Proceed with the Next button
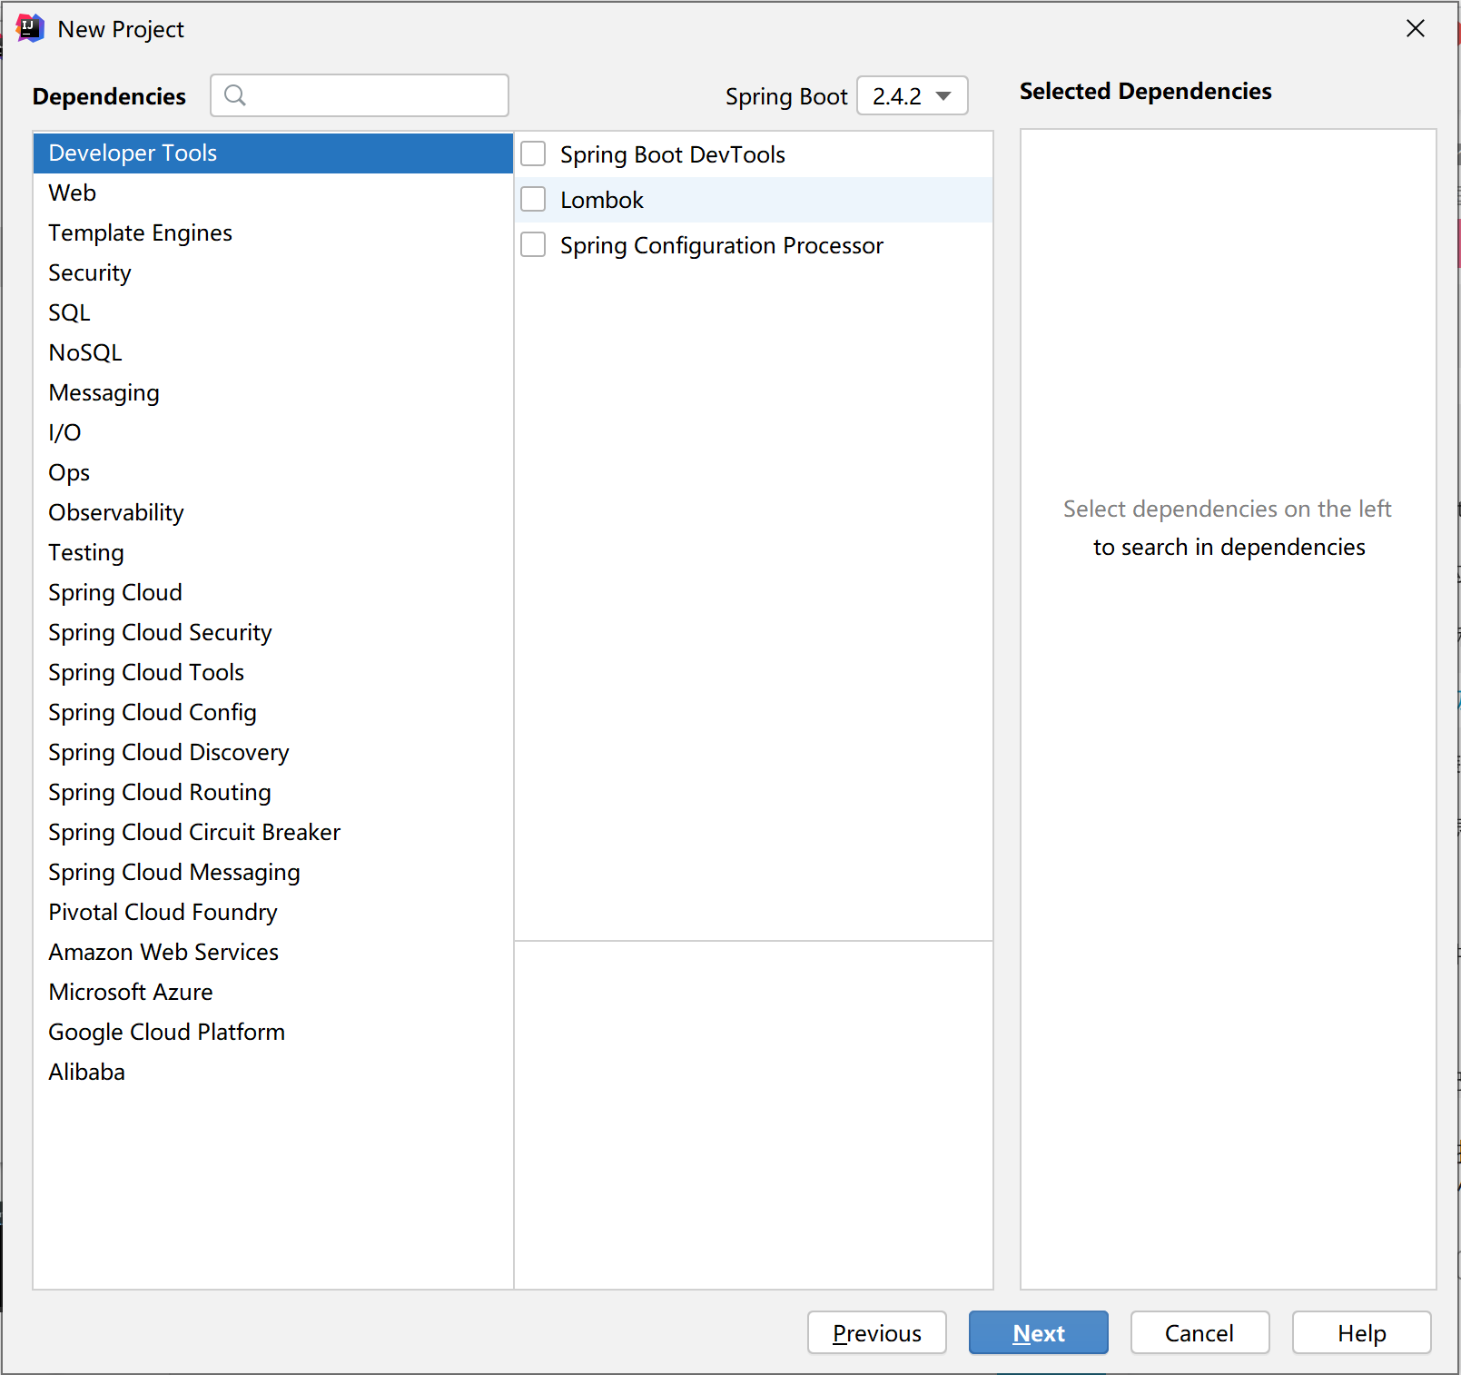1461x1375 pixels. click(1039, 1332)
